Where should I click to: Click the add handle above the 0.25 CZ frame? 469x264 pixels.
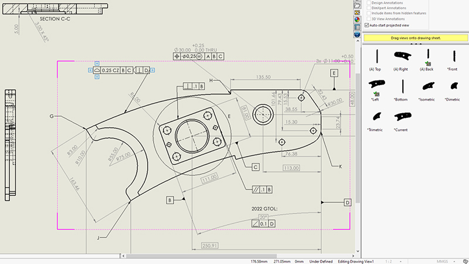click(96, 62)
